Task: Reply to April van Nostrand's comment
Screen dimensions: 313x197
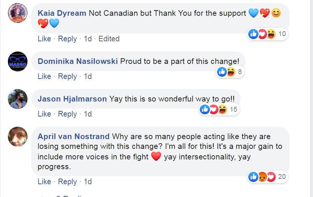Action: click(67, 182)
